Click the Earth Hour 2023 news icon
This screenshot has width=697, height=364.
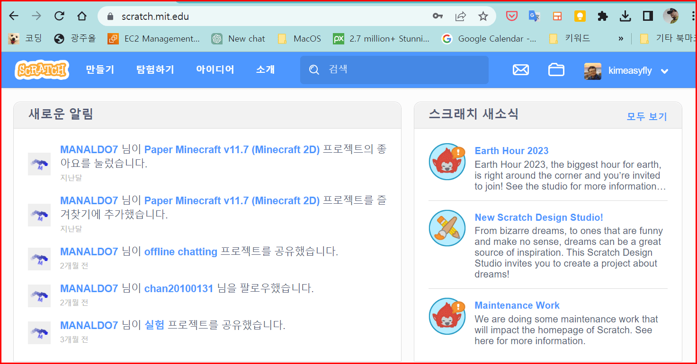tap(447, 162)
